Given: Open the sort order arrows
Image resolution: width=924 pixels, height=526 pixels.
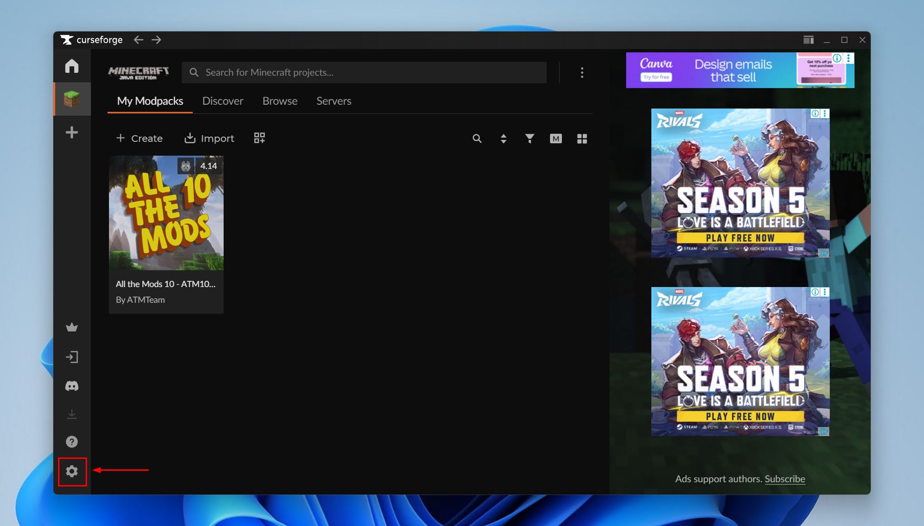Looking at the screenshot, I should pos(503,139).
